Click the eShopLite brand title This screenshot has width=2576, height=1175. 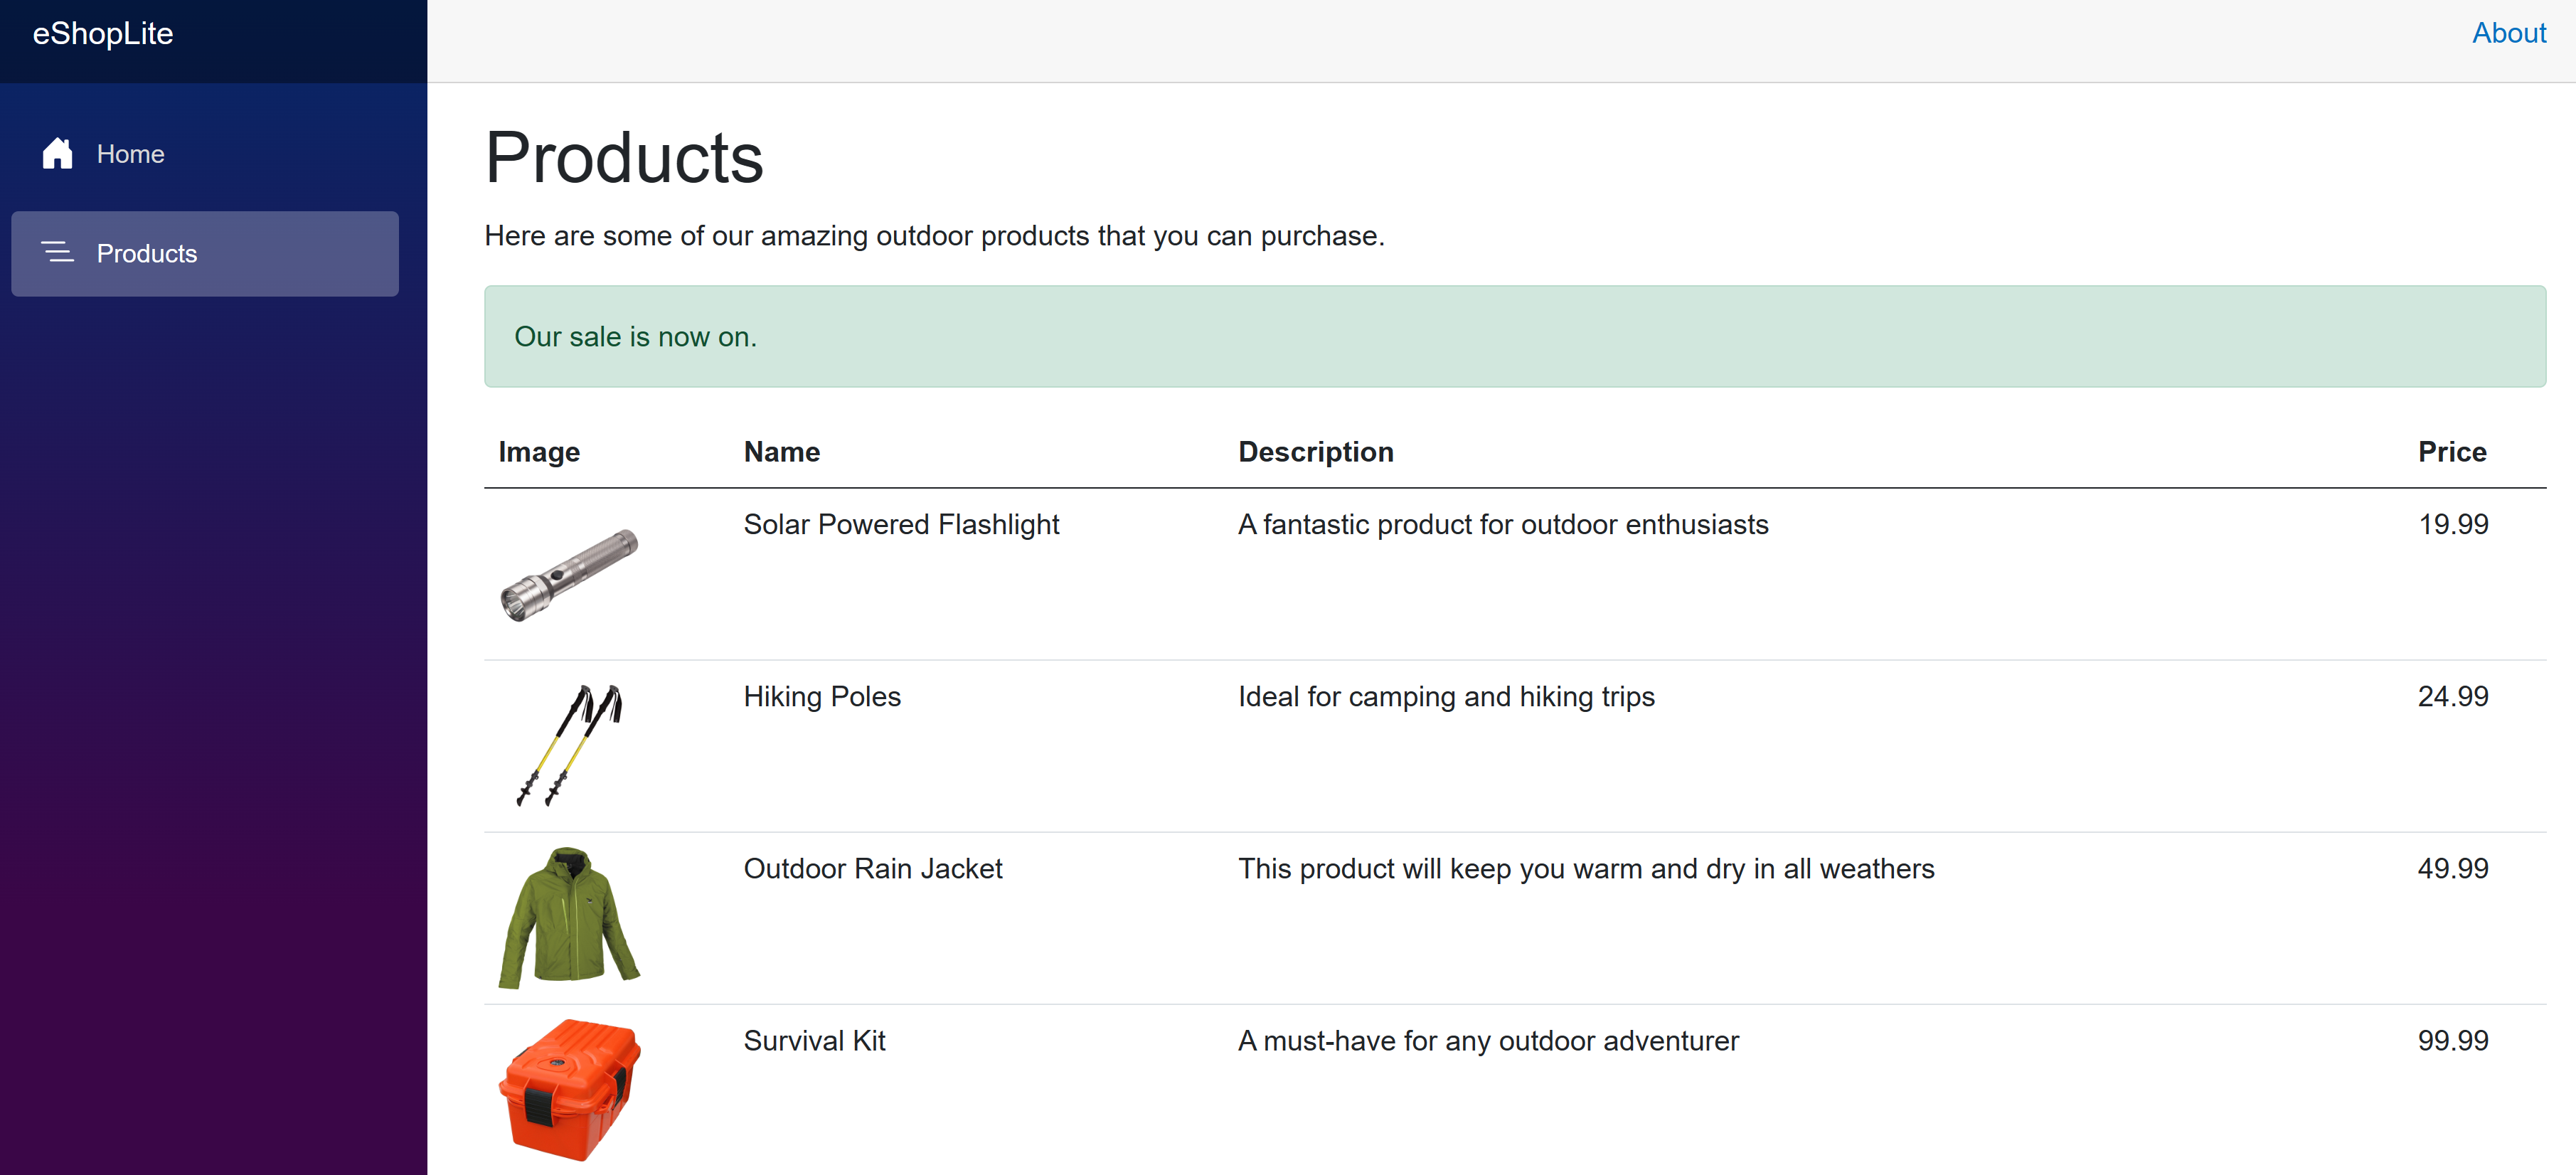(103, 34)
